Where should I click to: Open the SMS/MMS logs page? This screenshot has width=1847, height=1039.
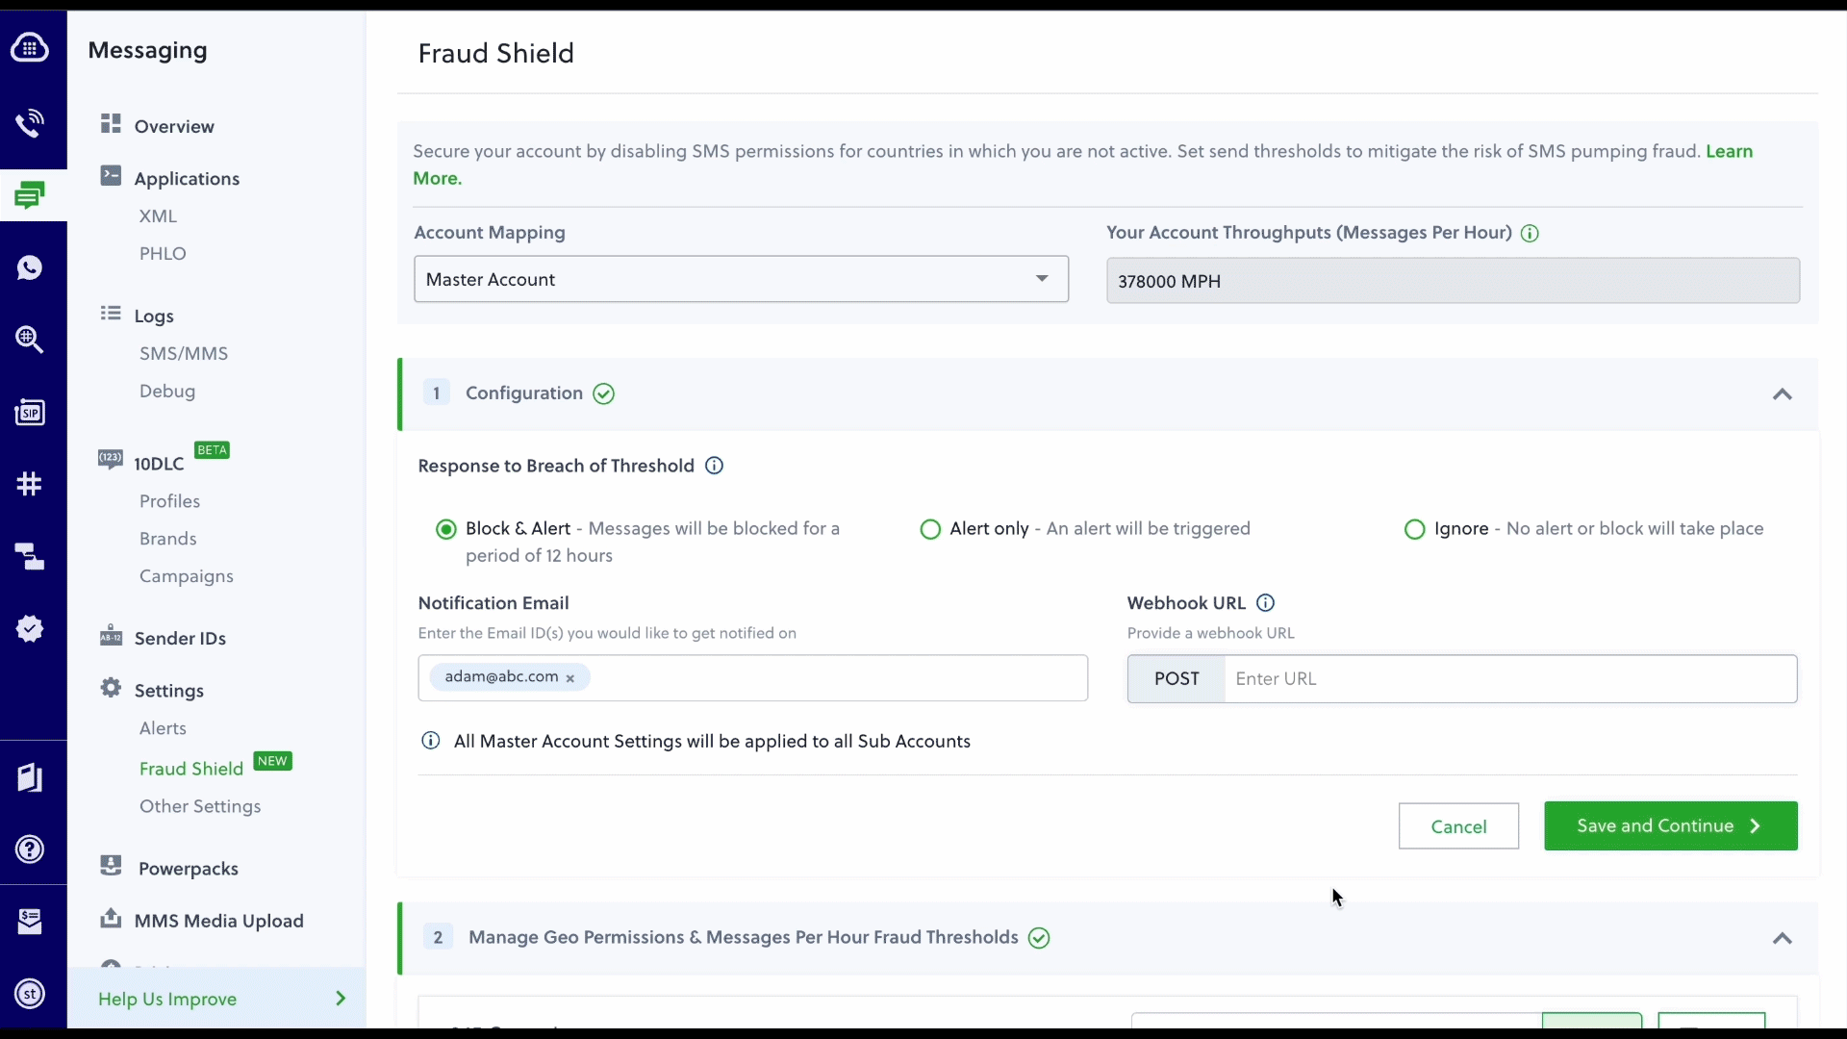point(184,353)
